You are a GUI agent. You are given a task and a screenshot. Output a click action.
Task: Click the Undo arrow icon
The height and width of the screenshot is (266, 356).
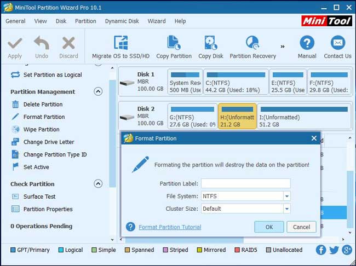click(41, 43)
